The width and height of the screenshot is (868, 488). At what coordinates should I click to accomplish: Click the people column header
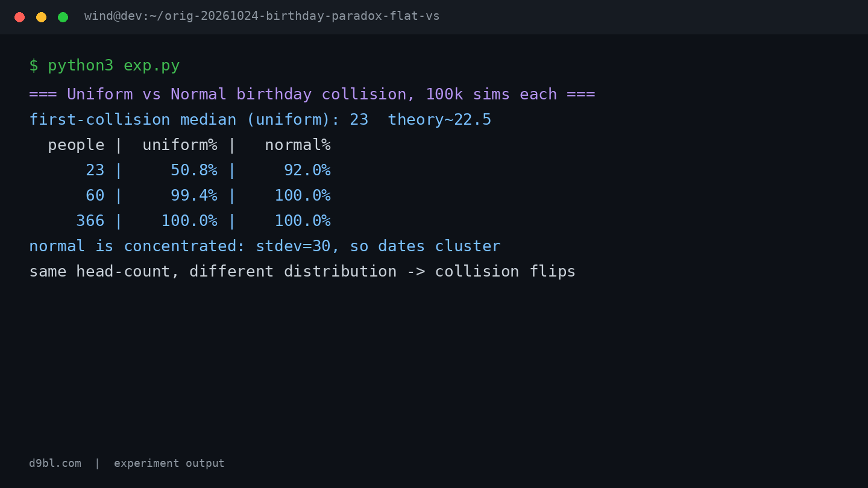[76, 145]
